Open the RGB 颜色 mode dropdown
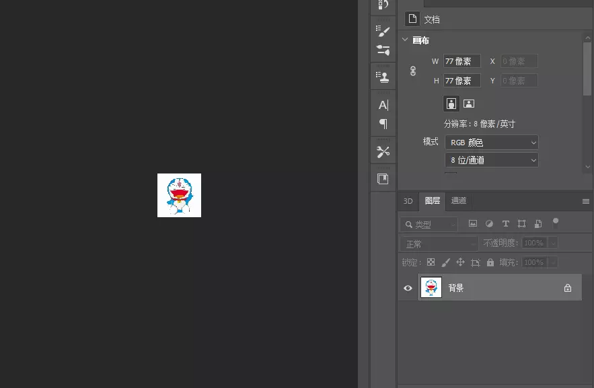Image resolution: width=594 pixels, height=388 pixels. [x=492, y=143]
